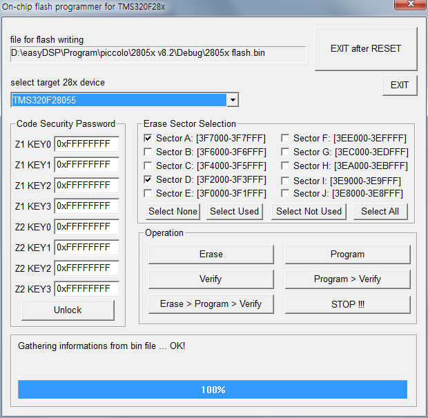Select the Z1 KEY3 input box
This screenshot has height=418, width=428.
tap(87, 206)
